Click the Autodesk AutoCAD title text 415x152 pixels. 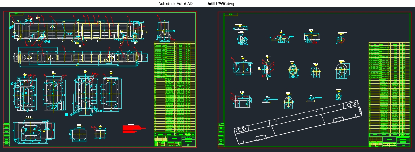pos(176,4)
